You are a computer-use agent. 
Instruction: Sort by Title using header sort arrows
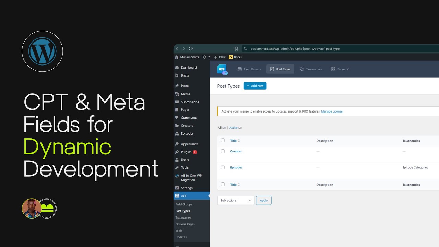(x=239, y=141)
